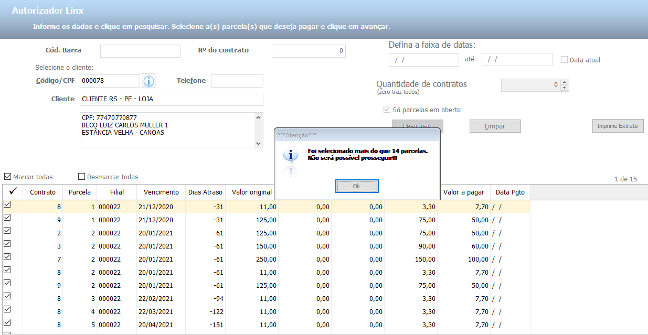
Task: Uncheck row of contrato 8 parcela 3
Action: (x=7, y=296)
